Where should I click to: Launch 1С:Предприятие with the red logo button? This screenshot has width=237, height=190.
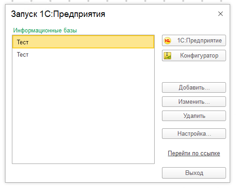(194, 41)
